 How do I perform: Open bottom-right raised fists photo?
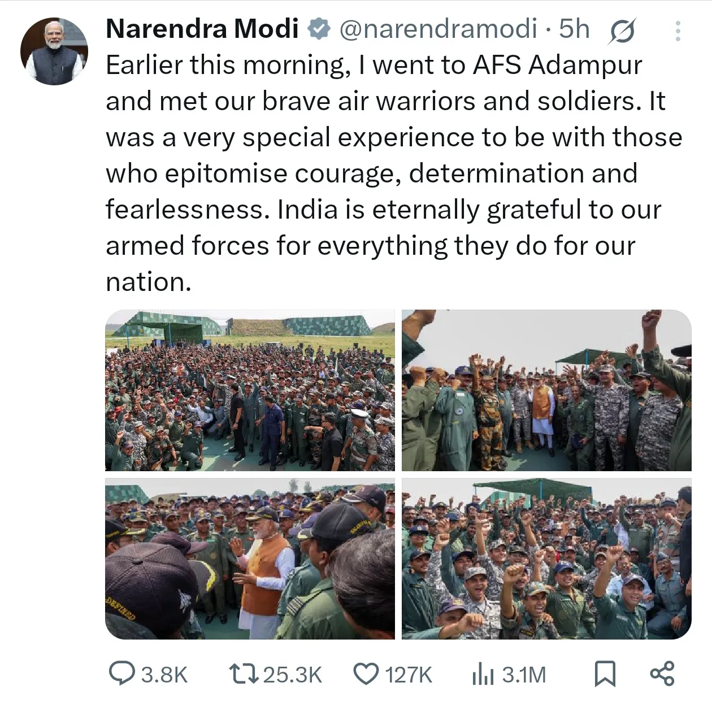click(546, 559)
